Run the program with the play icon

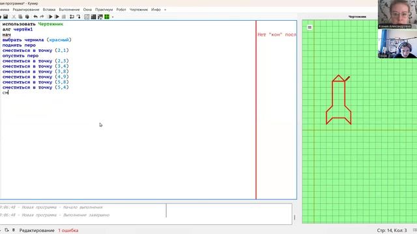coord(50,17)
